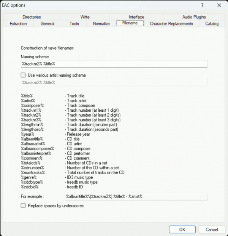Check Replace spaces by underscores
The height and width of the screenshot is (236, 228).
coord(24,205)
